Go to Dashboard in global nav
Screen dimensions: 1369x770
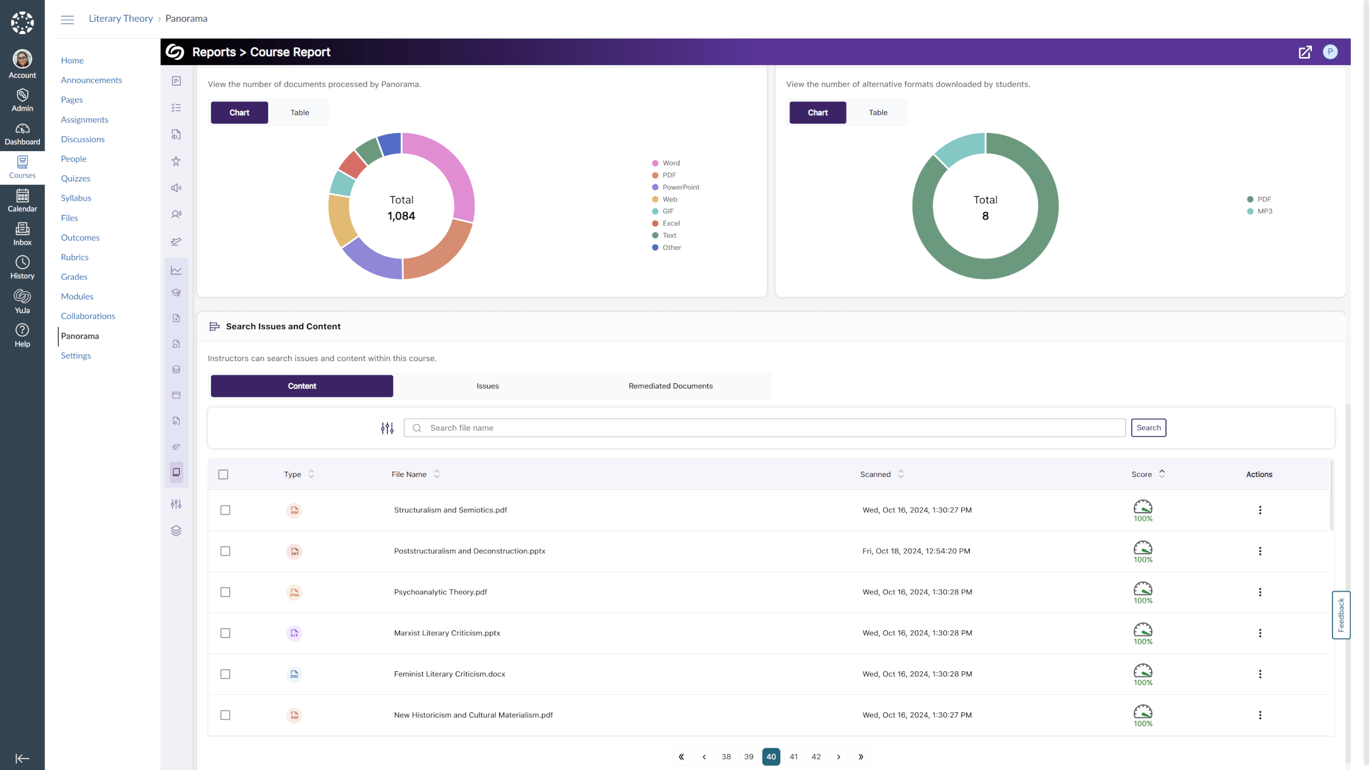[22, 134]
